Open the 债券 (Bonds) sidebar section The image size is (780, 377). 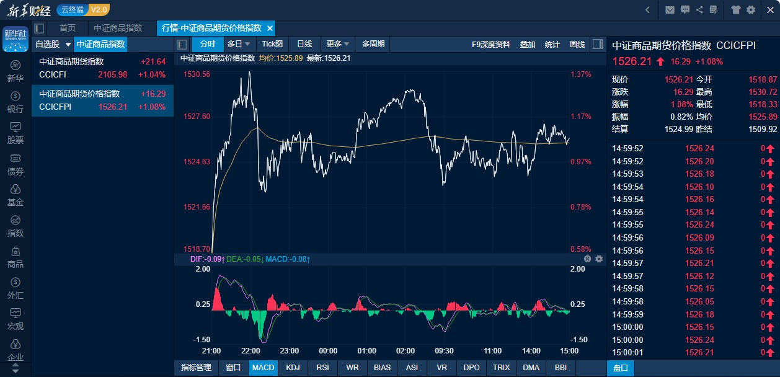coord(16,164)
